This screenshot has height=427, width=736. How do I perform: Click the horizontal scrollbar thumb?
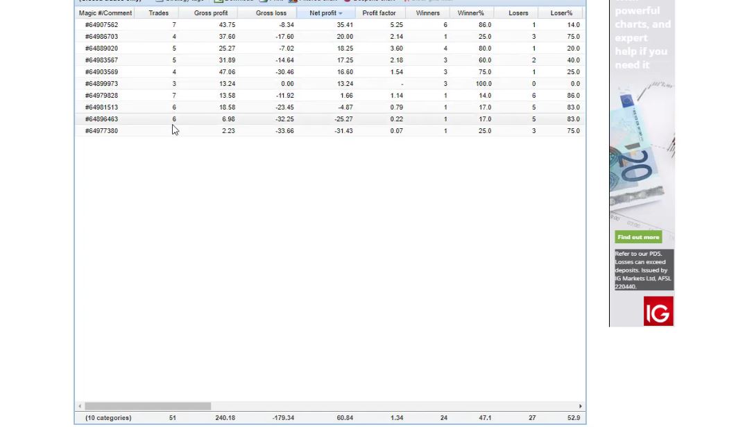click(x=147, y=406)
